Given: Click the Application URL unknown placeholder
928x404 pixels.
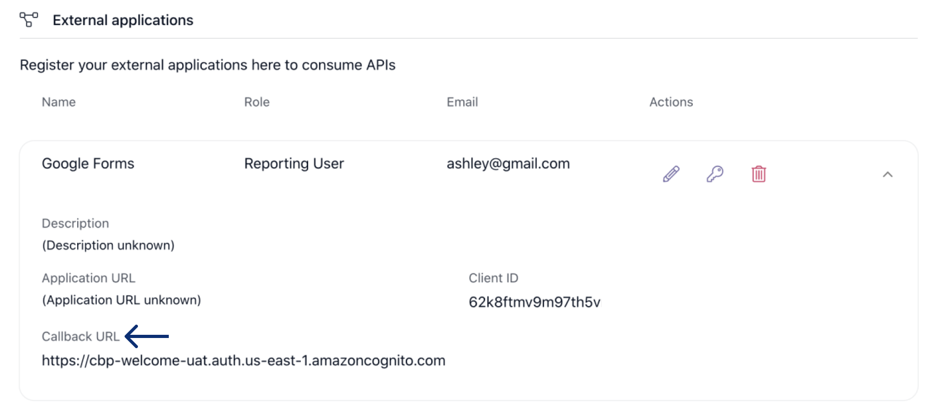Looking at the screenshot, I should [121, 300].
